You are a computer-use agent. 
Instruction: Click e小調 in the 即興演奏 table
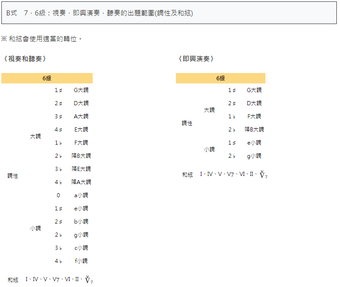[x=254, y=143]
